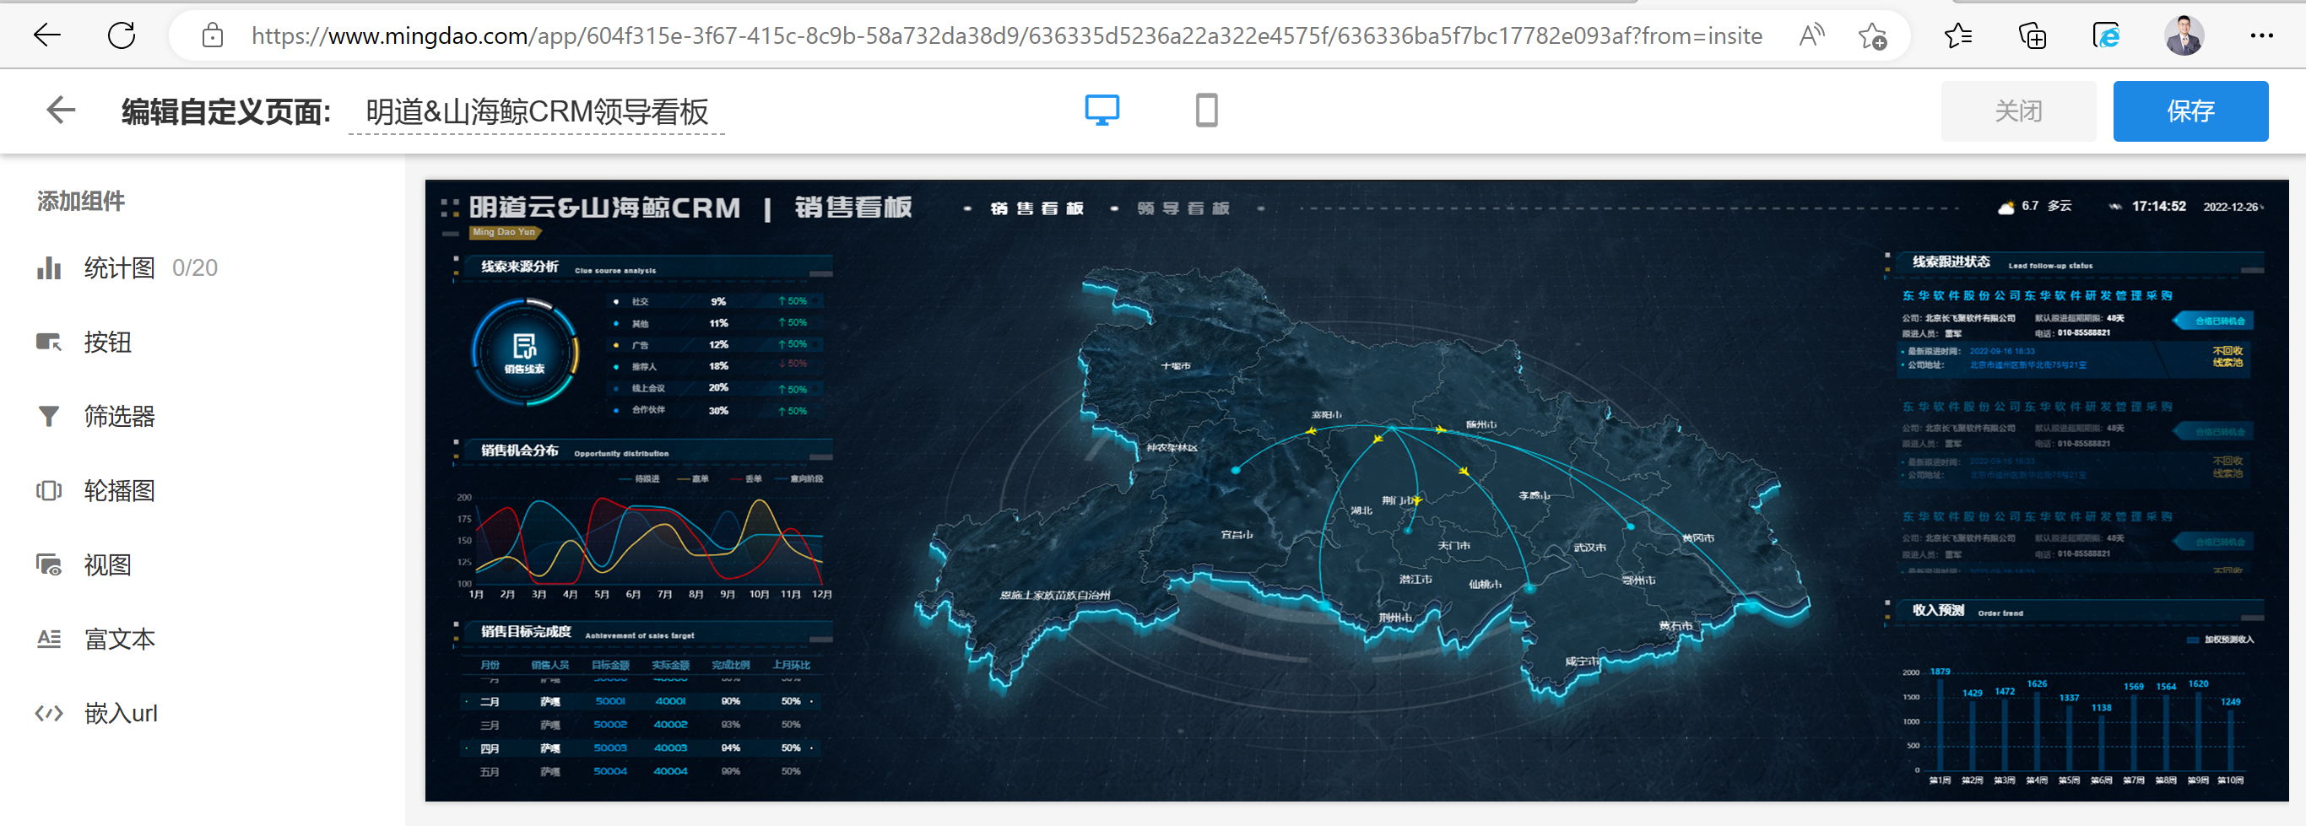Open the browser Collections icon
The height and width of the screenshot is (826, 2306).
coord(2032,35)
